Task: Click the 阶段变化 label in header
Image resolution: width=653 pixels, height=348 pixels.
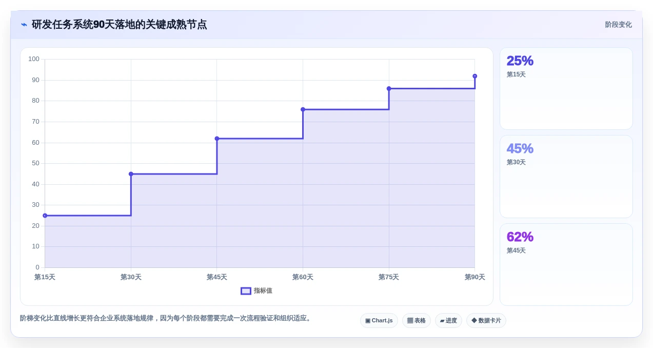Action: (618, 25)
